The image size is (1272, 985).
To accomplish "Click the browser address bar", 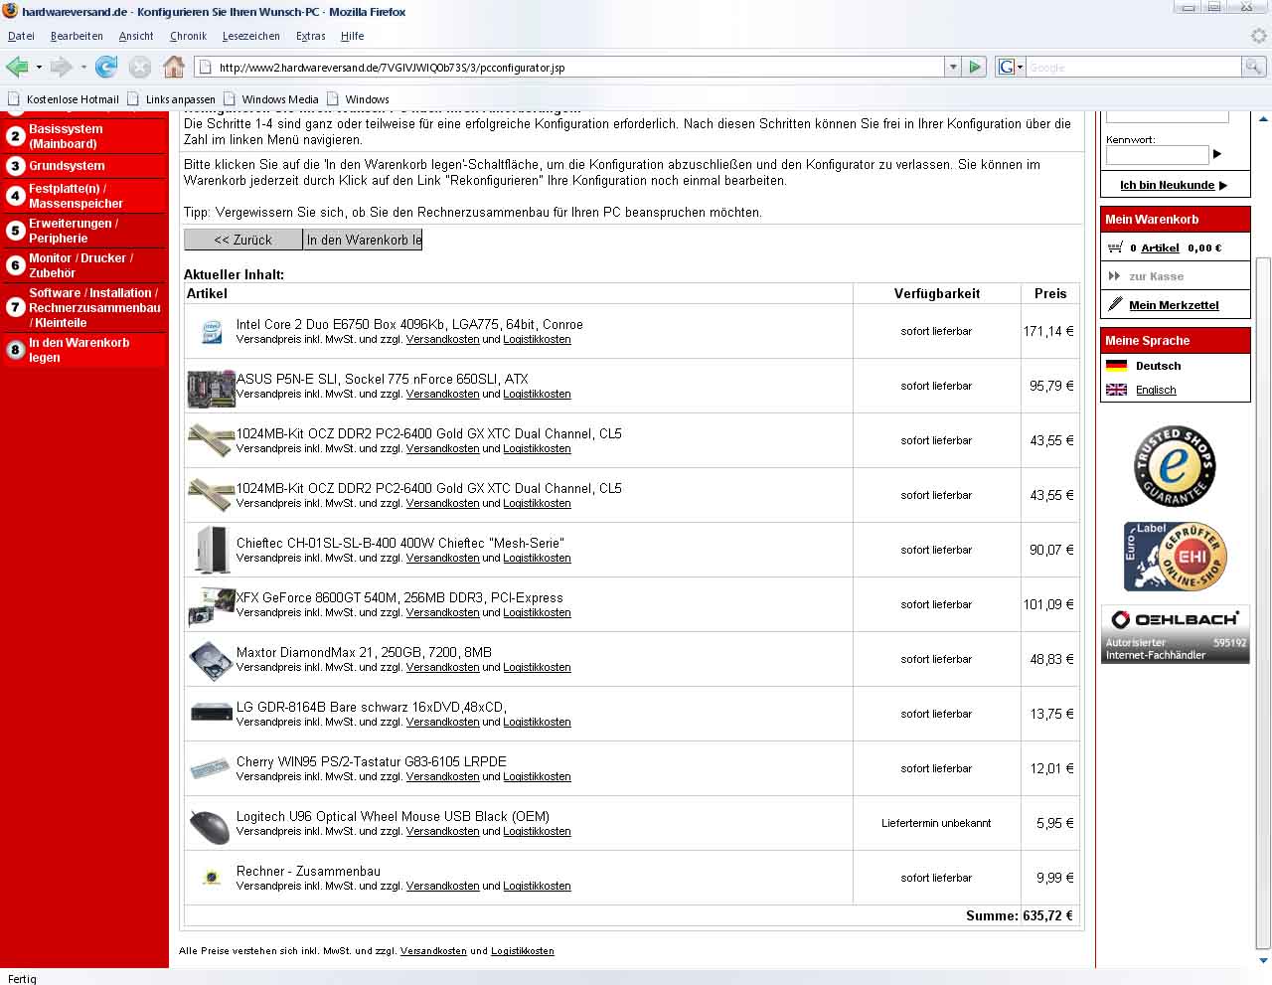I will coord(571,68).
